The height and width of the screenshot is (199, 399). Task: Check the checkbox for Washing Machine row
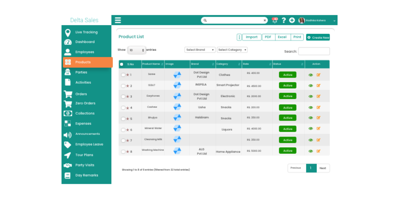point(123,152)
